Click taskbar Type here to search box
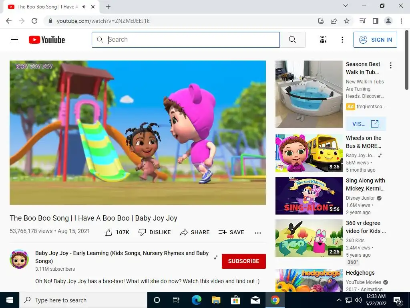This screenshot has height=308, width=410. click(83, 300)
